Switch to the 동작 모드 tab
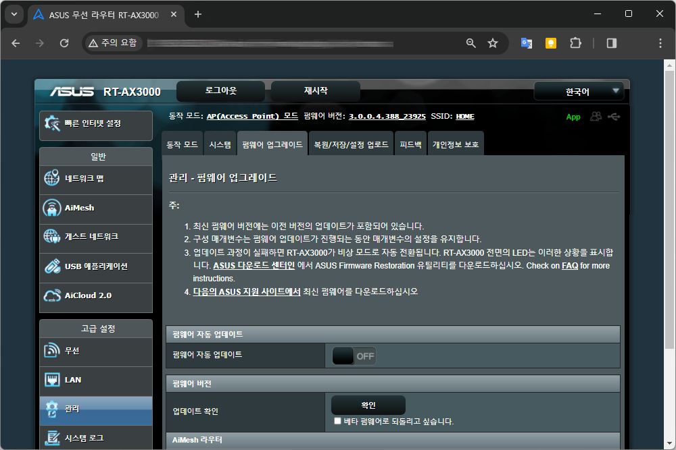Viewport: 676px width, 450px height. [x=183, y=144]
